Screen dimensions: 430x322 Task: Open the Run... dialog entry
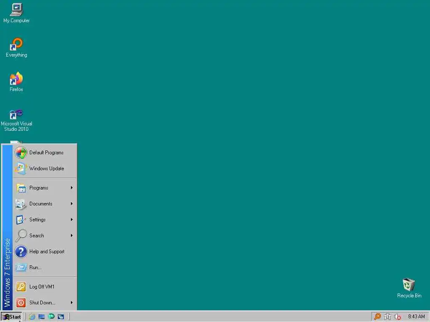pos(45,267)
